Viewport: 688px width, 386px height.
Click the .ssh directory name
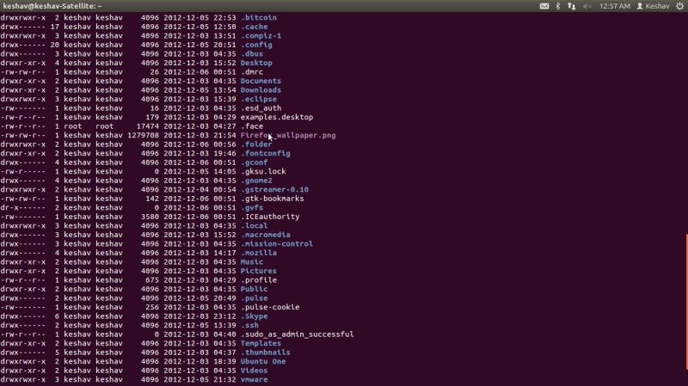tap(249, 326)
